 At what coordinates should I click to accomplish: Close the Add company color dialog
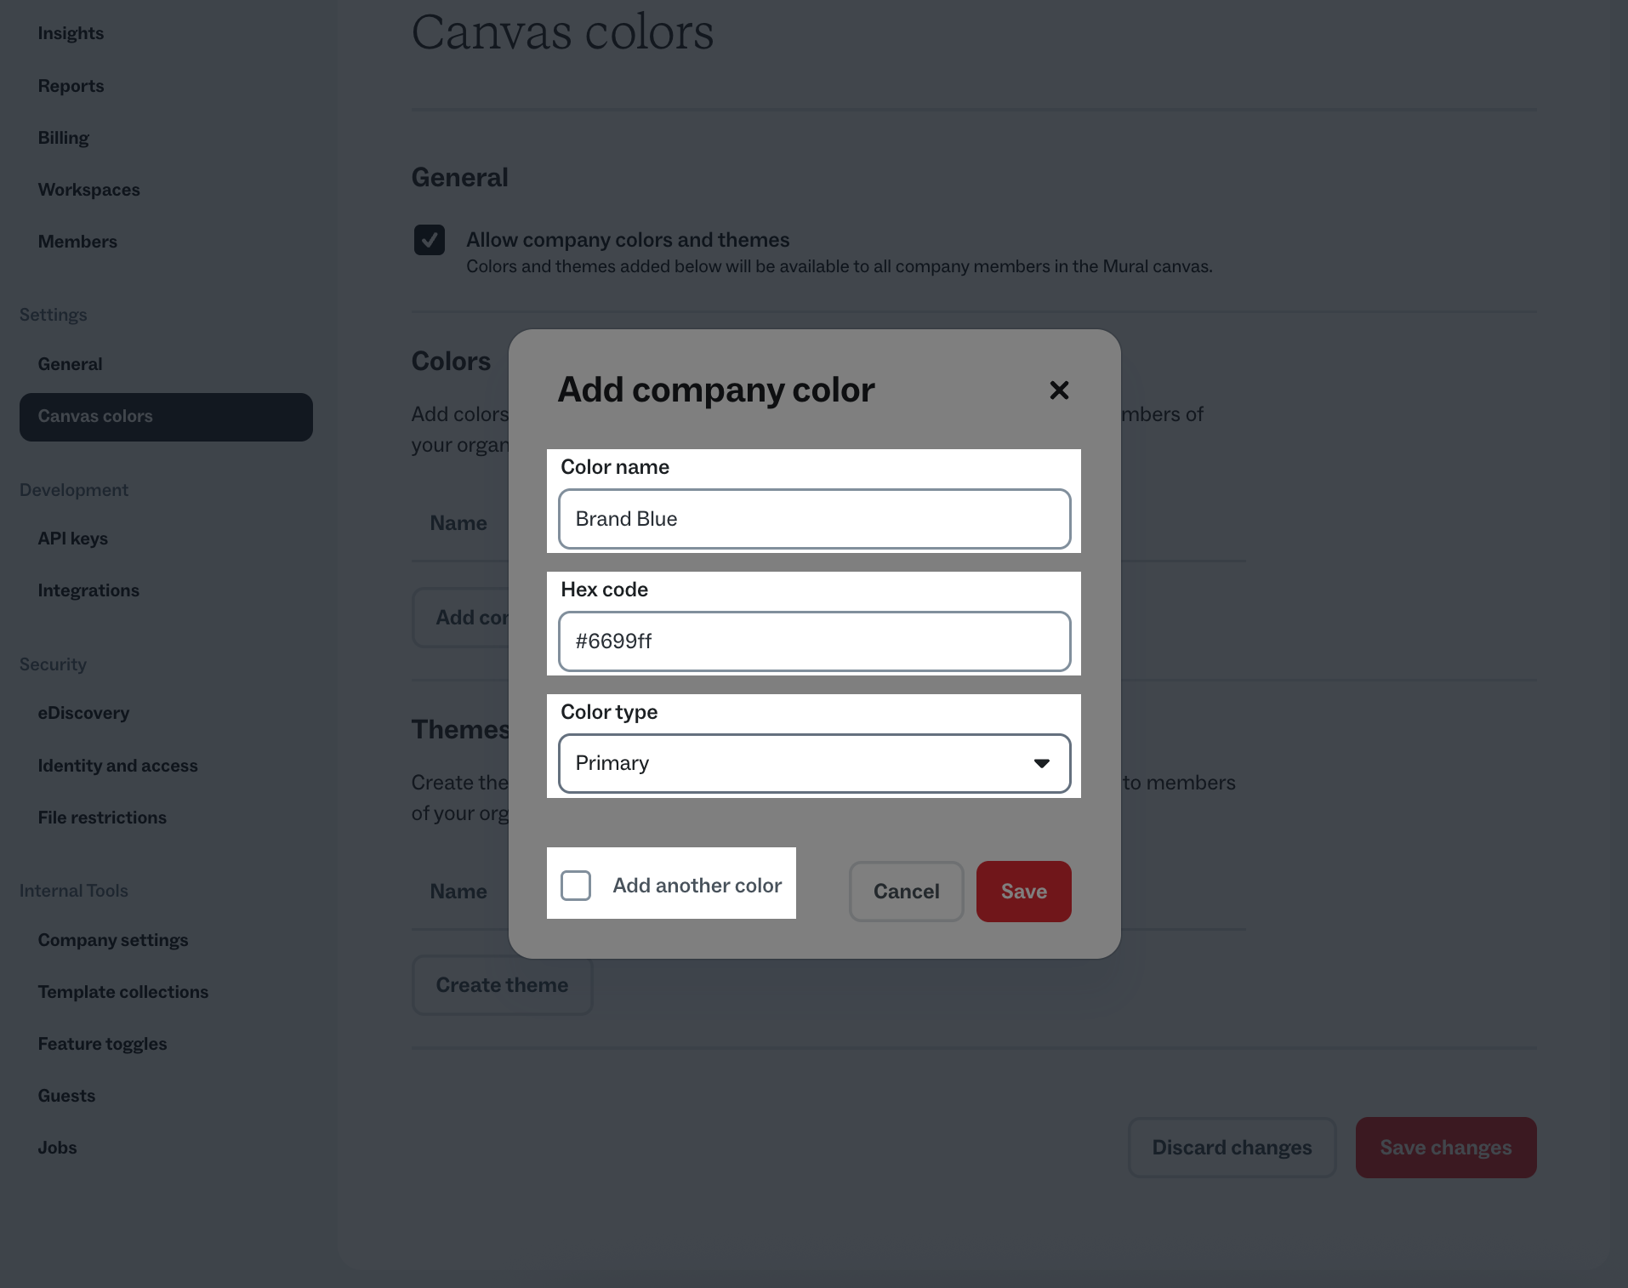1059,390
